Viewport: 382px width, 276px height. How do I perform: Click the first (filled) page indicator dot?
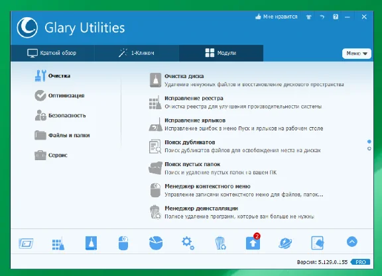point(369,142)
